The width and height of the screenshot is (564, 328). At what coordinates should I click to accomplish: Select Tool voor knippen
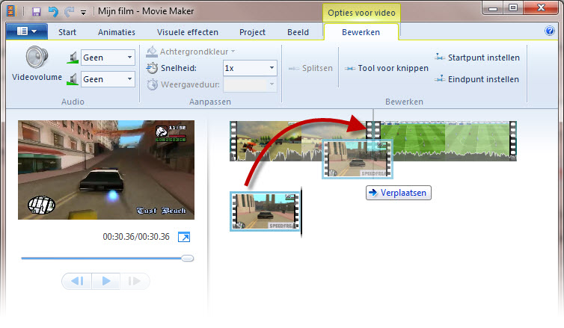click(387, 68)
